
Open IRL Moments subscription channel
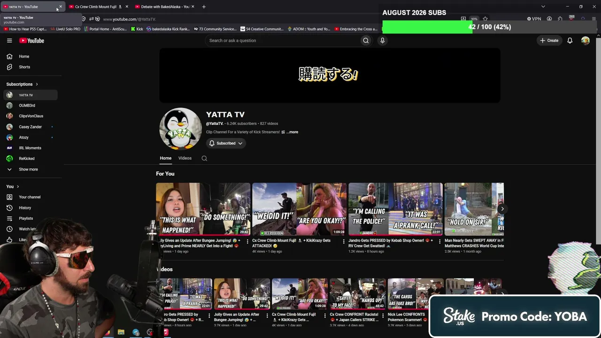click(31, 148)
